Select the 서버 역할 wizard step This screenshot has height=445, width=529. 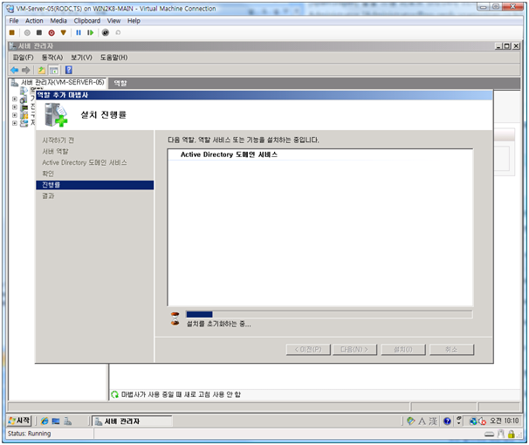coord(55,151)
